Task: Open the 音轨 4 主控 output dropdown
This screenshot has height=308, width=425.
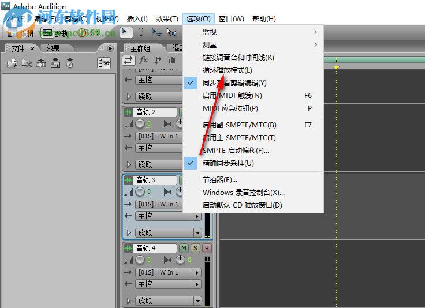Action: 168,284
